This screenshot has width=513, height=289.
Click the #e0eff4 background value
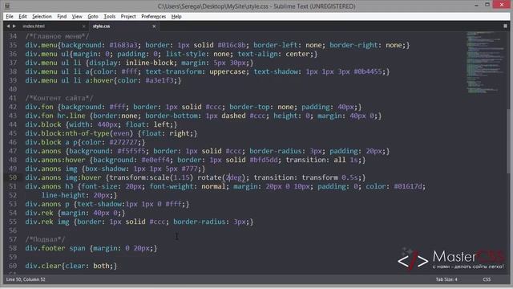tap(156, 161)
